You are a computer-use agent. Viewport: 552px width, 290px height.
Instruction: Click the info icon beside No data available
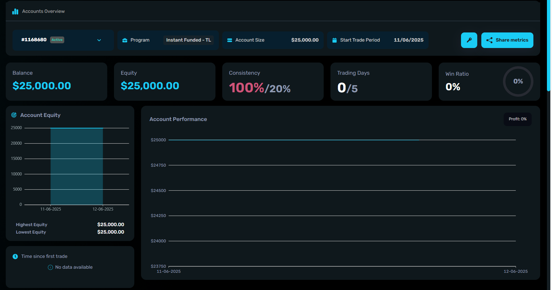50,267
